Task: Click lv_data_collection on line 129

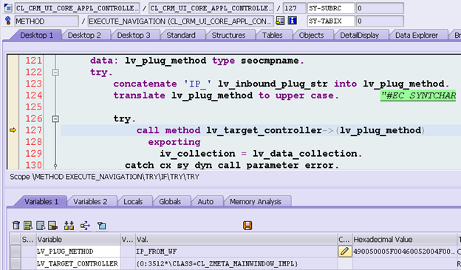Action: click(x=305, y=154)
